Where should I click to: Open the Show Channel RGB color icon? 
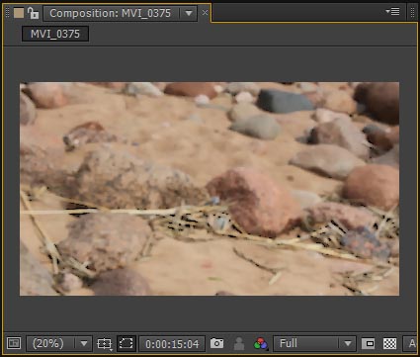(x=261, y=343)
